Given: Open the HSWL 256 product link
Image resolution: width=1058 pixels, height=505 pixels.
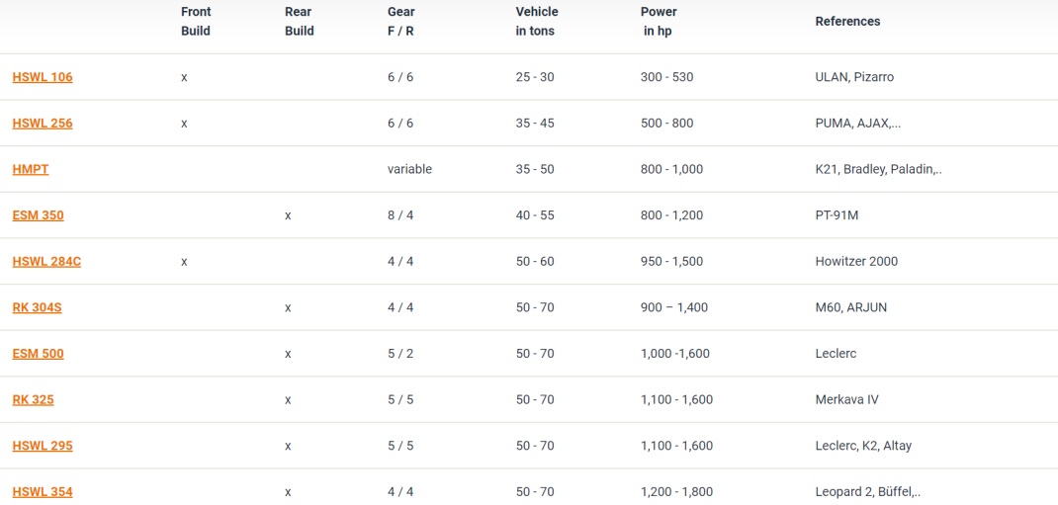Looking at the screenshot, I should coord(43,124).
